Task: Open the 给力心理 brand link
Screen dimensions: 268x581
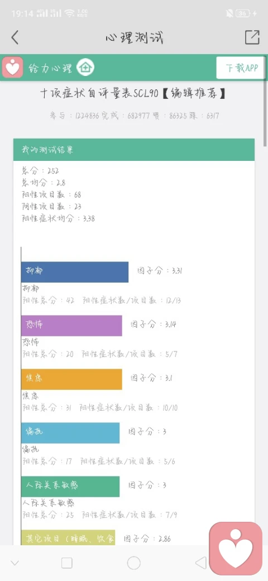Action: [x=50, y=68]
